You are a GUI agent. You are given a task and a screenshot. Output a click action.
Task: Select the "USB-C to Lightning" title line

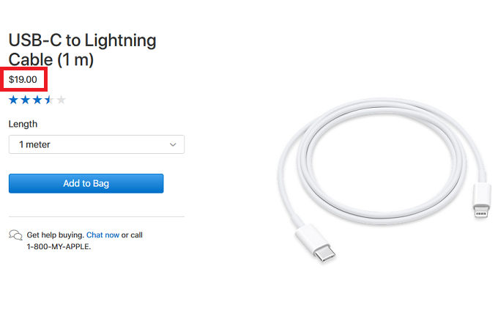tap(82, 40)
